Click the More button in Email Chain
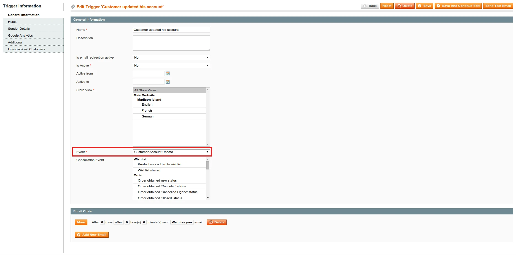516x255 pixels. point(81,222)
